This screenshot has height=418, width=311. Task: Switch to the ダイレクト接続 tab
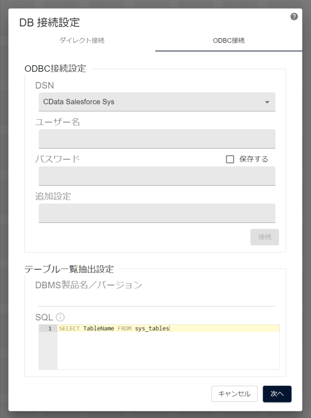[x=82, y=40]
